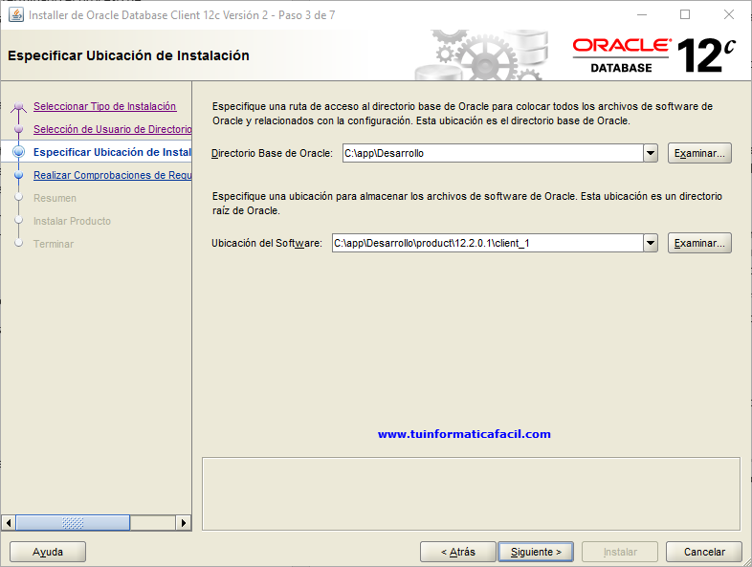Maximize the installer window

[685, 15]
